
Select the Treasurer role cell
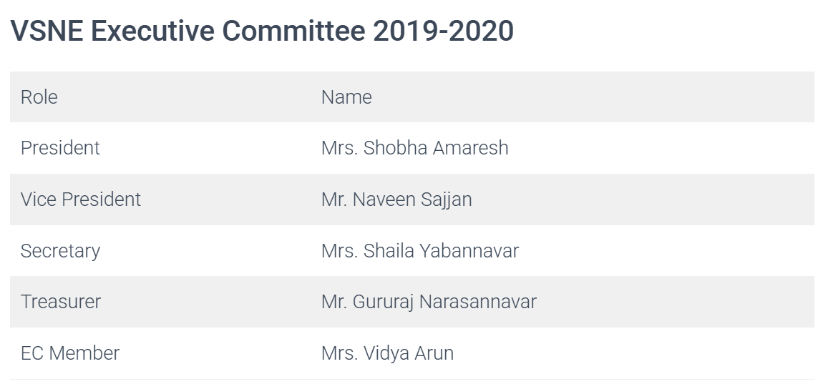point(61,302)
